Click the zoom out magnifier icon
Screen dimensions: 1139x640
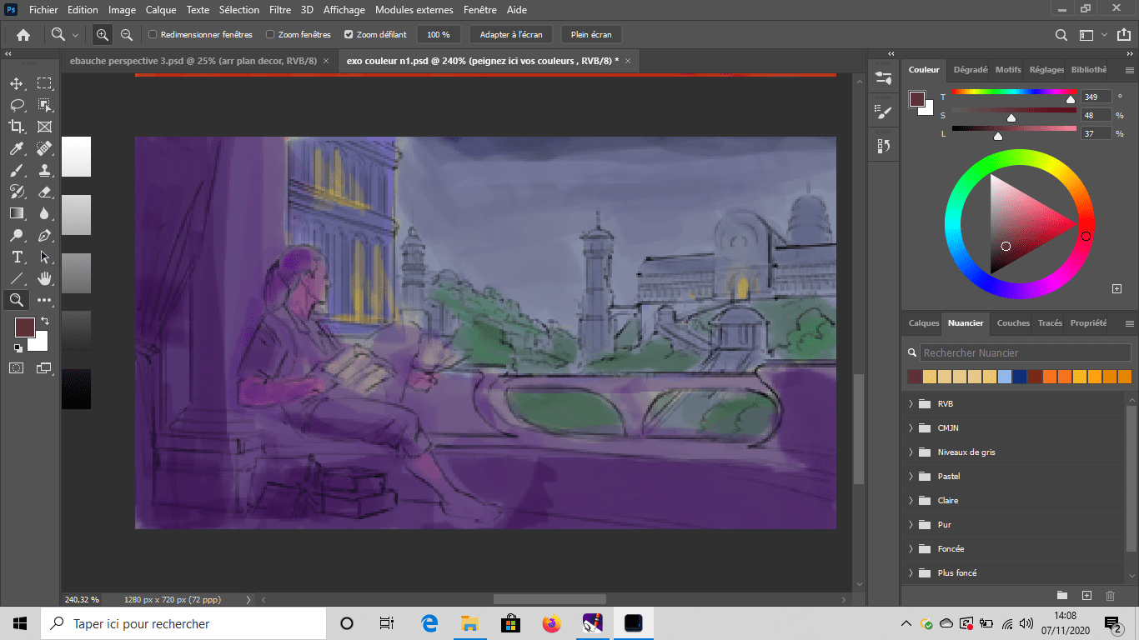tap(127, 35)
